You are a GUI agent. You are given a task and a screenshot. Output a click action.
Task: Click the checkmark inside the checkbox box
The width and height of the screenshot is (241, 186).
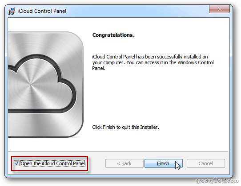(x=16, y=163)
